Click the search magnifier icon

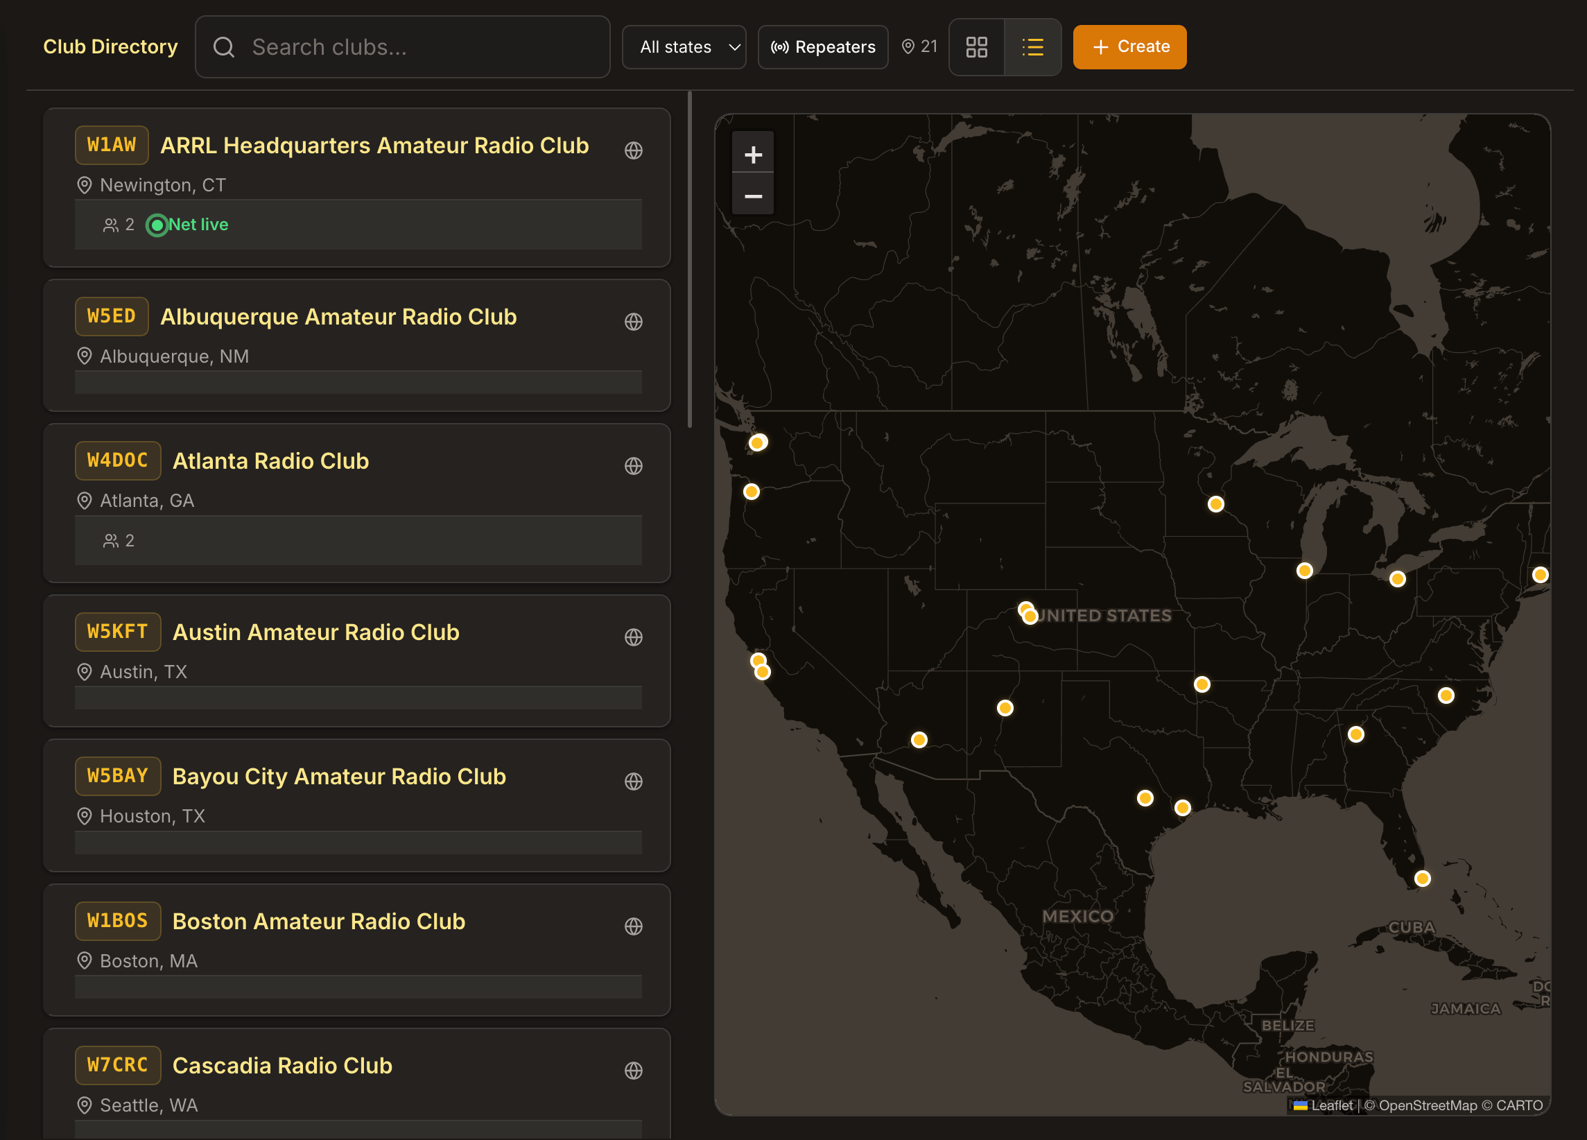[224, 47]
